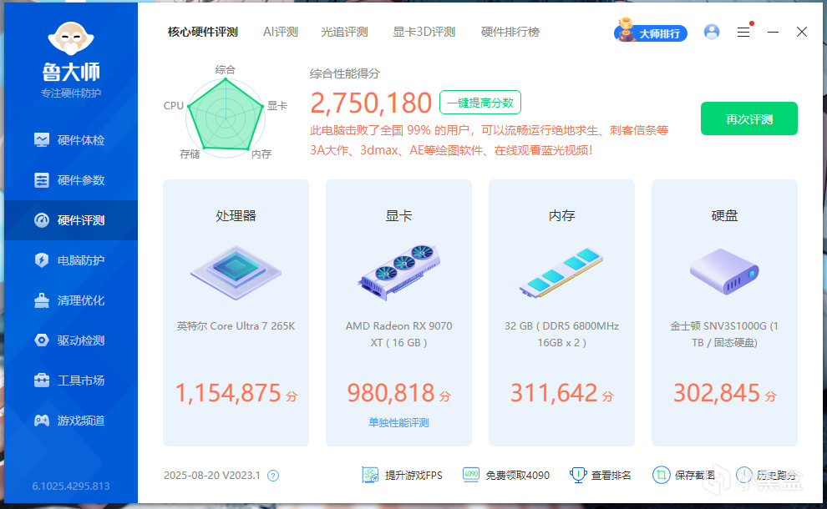Click 保存截图 crop icon
827x509 pixels.
tap(661, 475)
